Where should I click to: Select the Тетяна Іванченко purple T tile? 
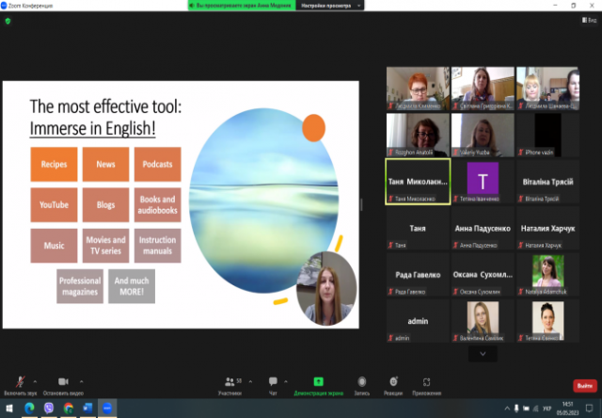[483, 182]
